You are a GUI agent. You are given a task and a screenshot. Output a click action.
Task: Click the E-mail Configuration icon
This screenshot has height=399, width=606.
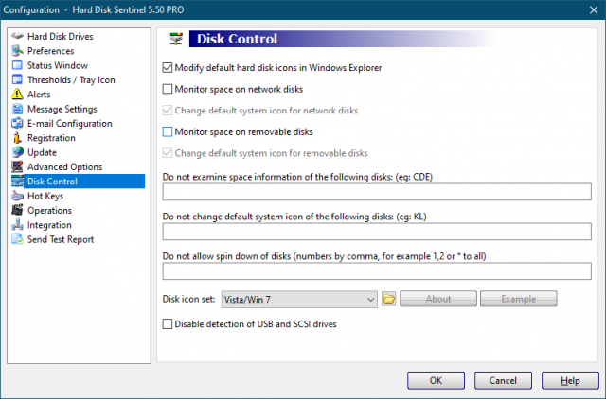click(x=17, y=124)
